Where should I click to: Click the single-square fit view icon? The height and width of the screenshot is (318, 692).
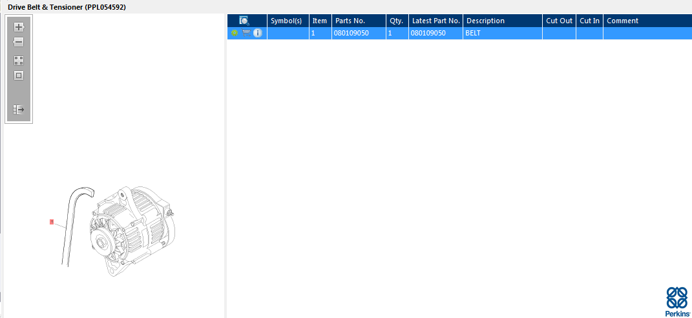[x=19, y=75]
